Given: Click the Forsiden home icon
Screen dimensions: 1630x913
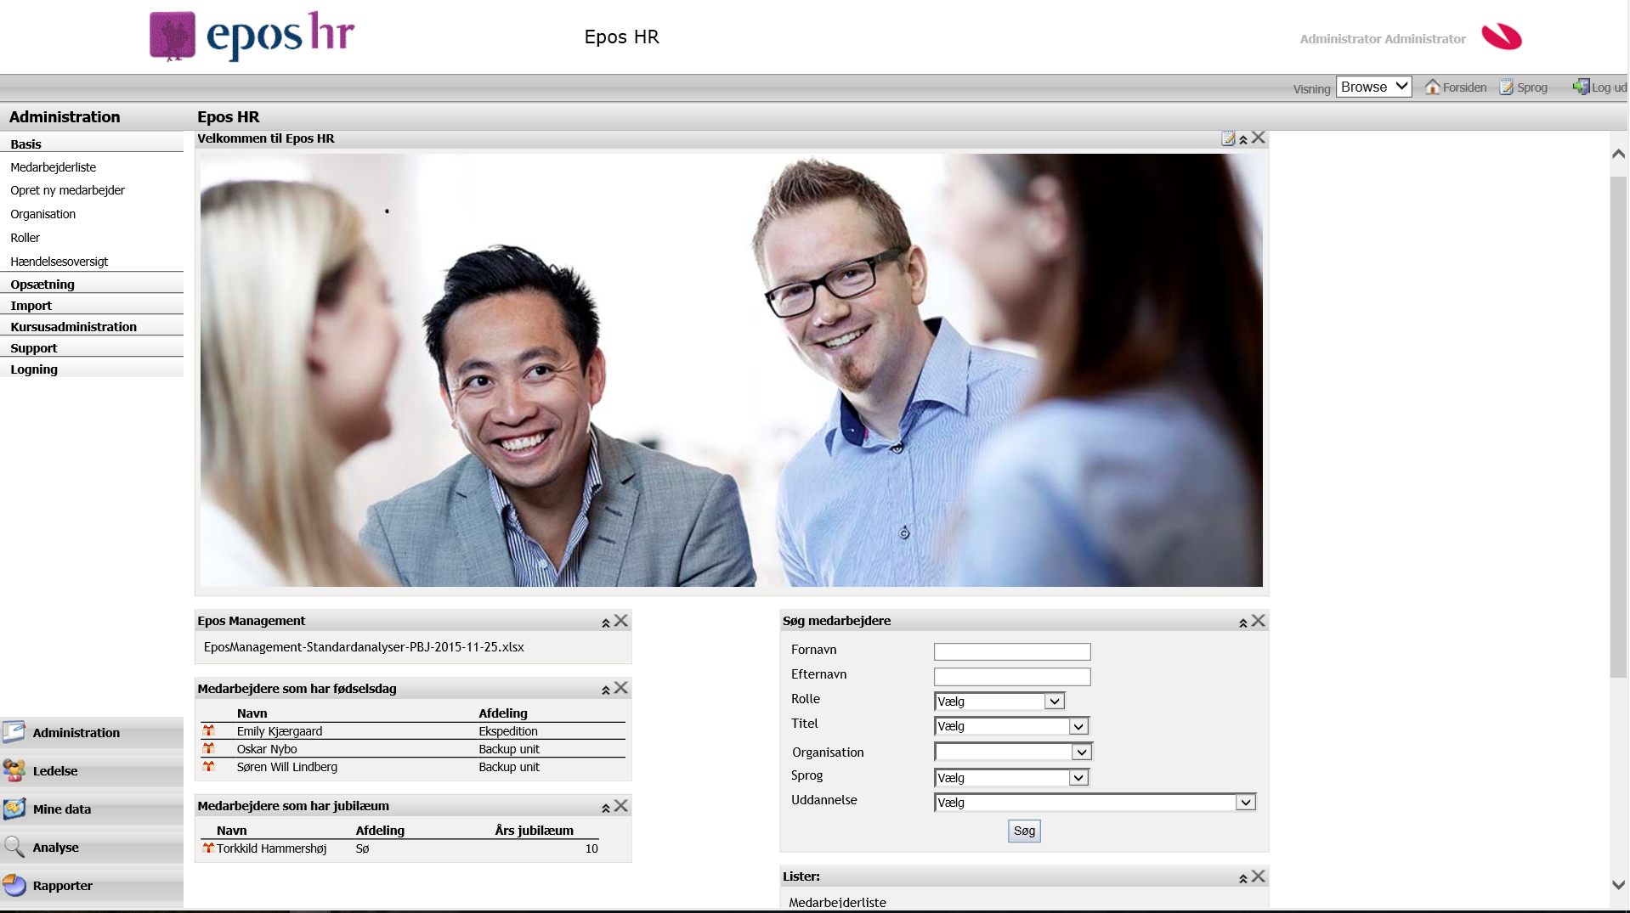Looking at the screenshot, I should (x=1432, y=87).
